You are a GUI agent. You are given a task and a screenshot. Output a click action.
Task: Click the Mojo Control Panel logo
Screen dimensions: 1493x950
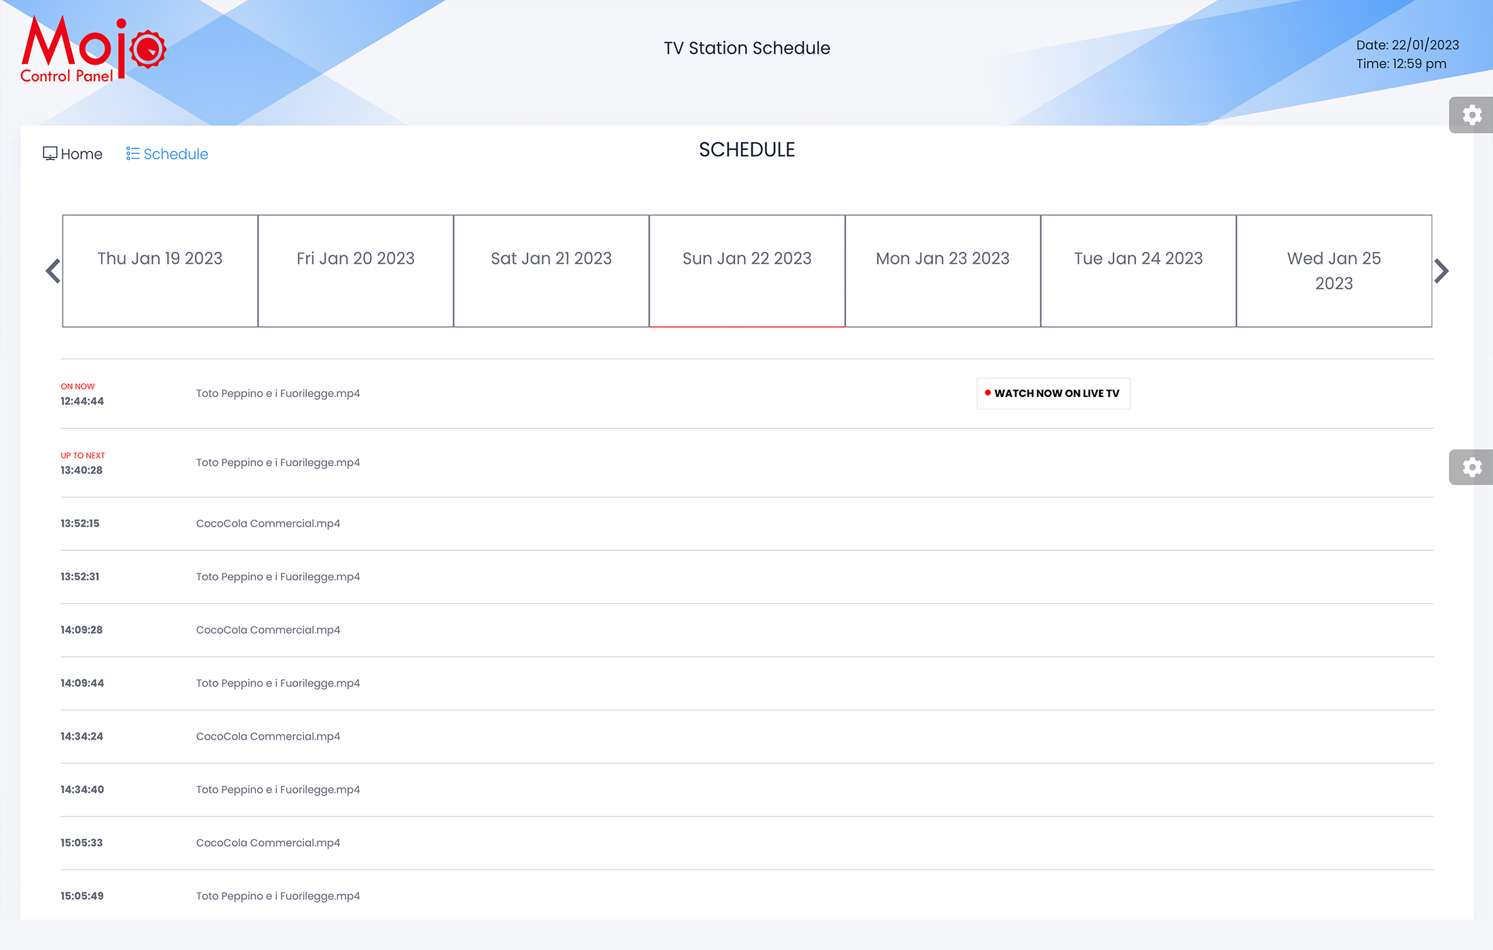(x=93, y=50)
